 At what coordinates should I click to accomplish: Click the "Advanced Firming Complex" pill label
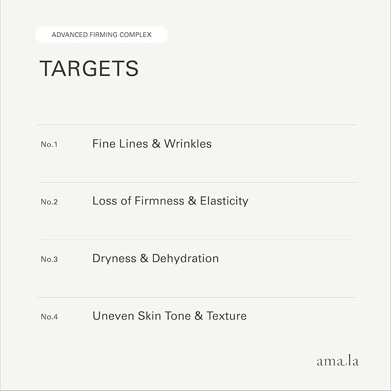click(101, 35)
